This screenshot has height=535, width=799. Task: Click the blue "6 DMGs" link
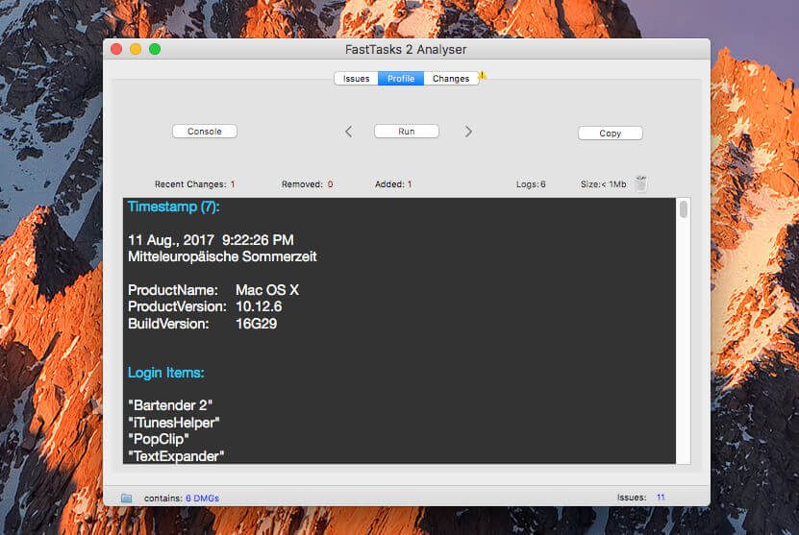pos(202,499)
